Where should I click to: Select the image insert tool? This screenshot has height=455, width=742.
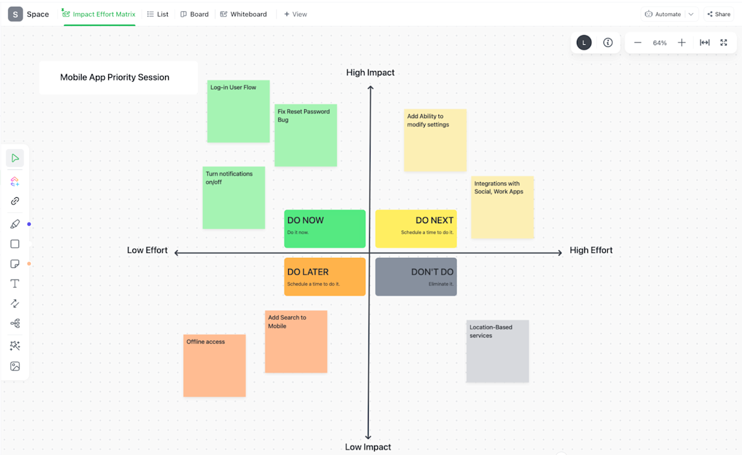pyautogui.click(x=15, y=366)
